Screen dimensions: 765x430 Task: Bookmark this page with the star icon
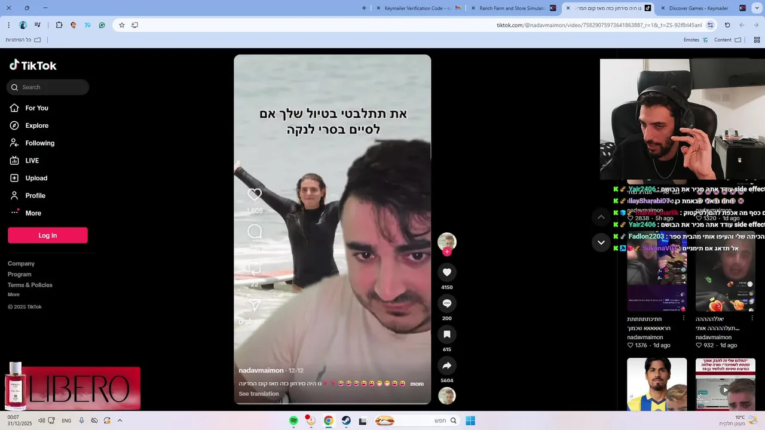122,25
